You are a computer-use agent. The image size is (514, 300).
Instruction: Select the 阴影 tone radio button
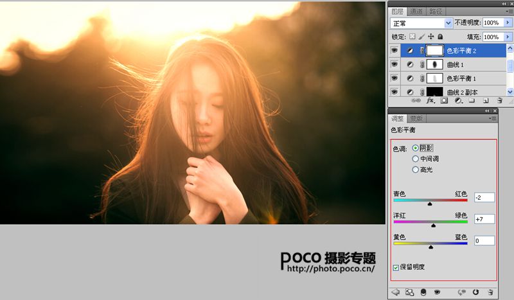click(x=415, y=148)
